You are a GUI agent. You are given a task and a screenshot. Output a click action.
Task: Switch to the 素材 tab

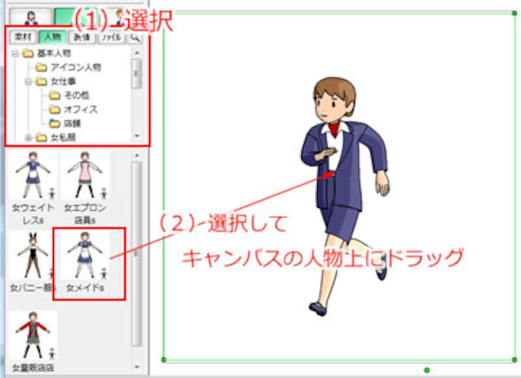tap(23, 36)
